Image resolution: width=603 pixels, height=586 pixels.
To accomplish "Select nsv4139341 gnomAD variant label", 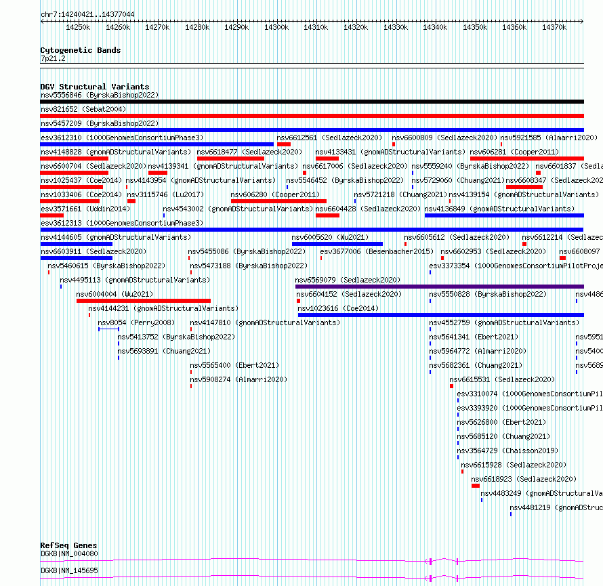I will pos(223,166).
